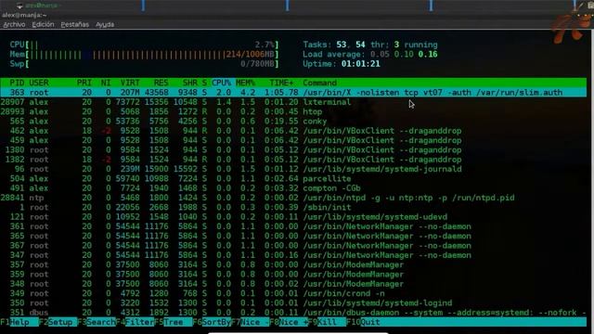Select VBoxClient row with PID 1382

[x=293, y=160]
